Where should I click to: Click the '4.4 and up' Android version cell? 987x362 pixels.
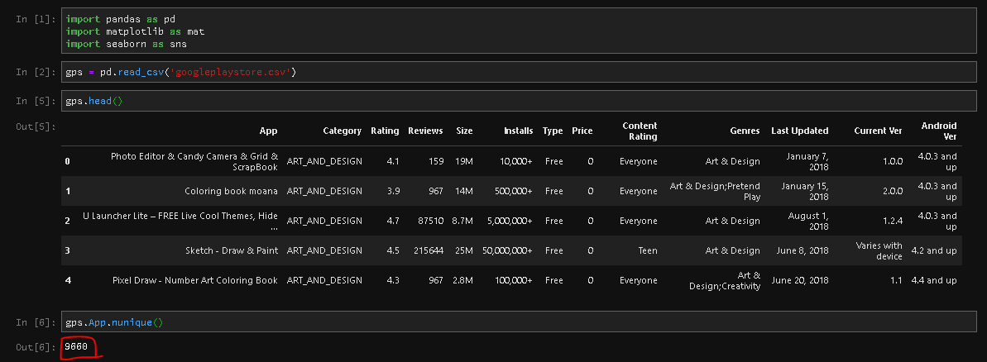[x=933, y=280]
